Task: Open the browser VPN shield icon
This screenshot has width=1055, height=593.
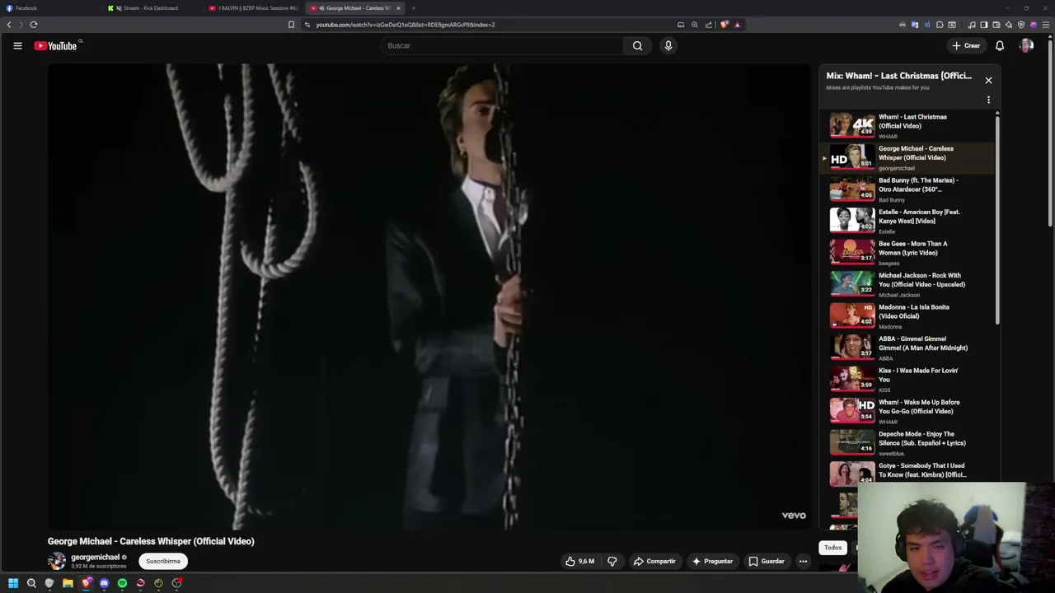Action: (1021, 25)
